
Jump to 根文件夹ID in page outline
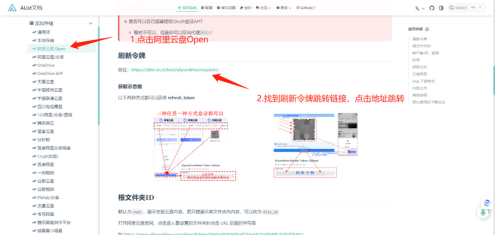point(421,46)
